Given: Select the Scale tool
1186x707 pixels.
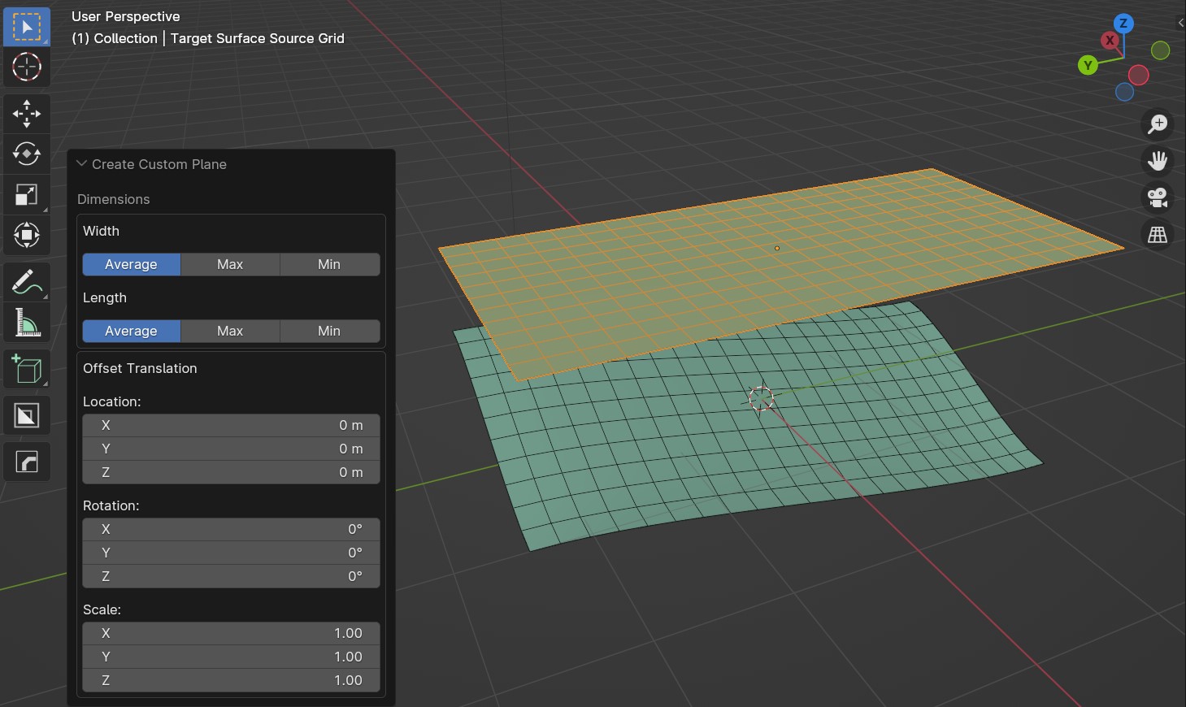Looking at the screenshot, I should click(x=27, y=194).
